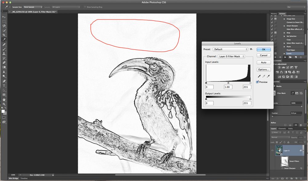The height and width of the screenshot is (181, 308).
Task: Select the Hand tool
Action: pyautogui.click(x=4, y=100)
